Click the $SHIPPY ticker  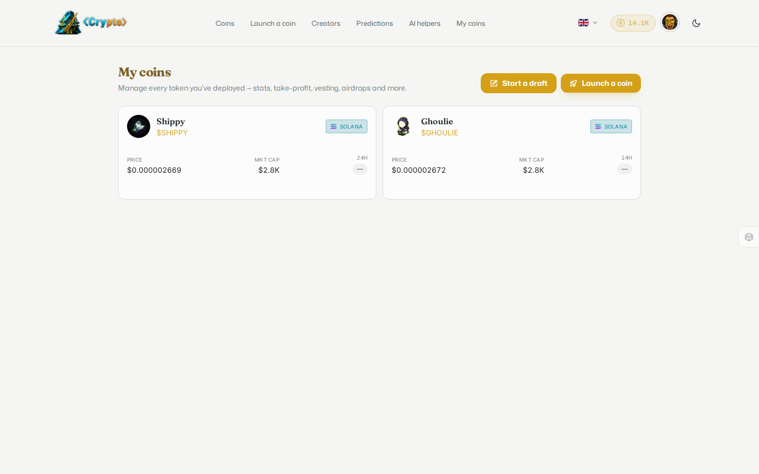[x=172, y=133]
